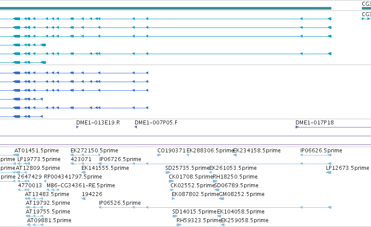The height and width of the screenshot is (227, 371).
Task: Select the RH59323.5prime EST label
Action: (199, 220)
